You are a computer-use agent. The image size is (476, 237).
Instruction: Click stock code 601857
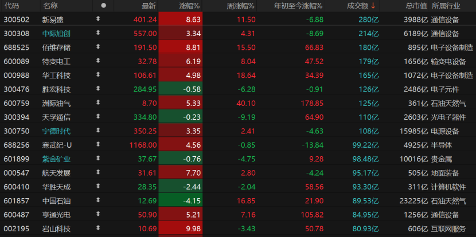[17, 201]
